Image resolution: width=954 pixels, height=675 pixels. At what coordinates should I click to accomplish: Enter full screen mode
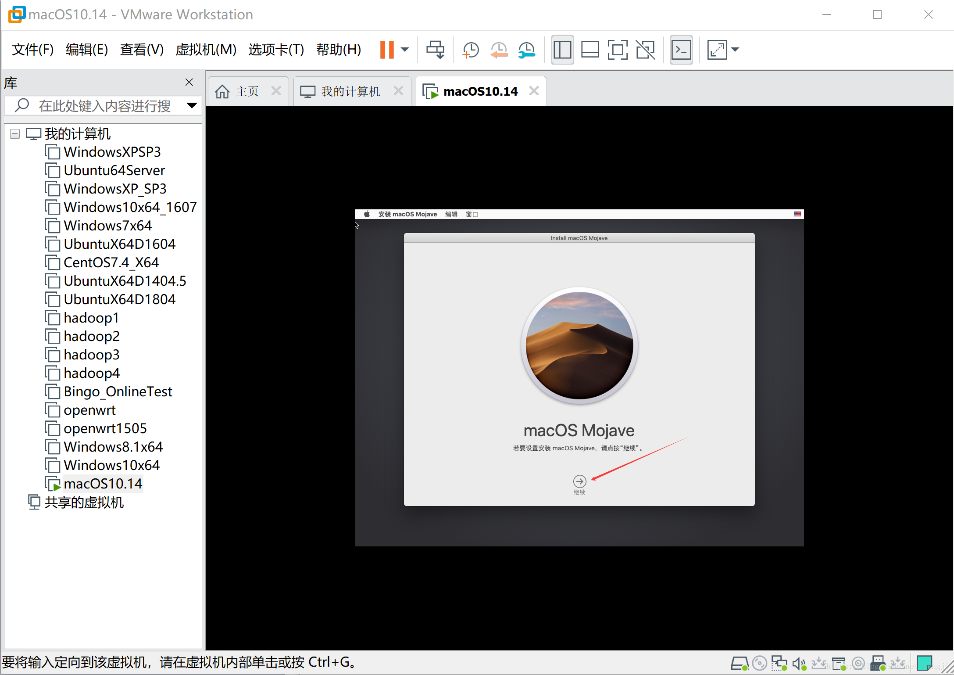click(x=618, y=50)
